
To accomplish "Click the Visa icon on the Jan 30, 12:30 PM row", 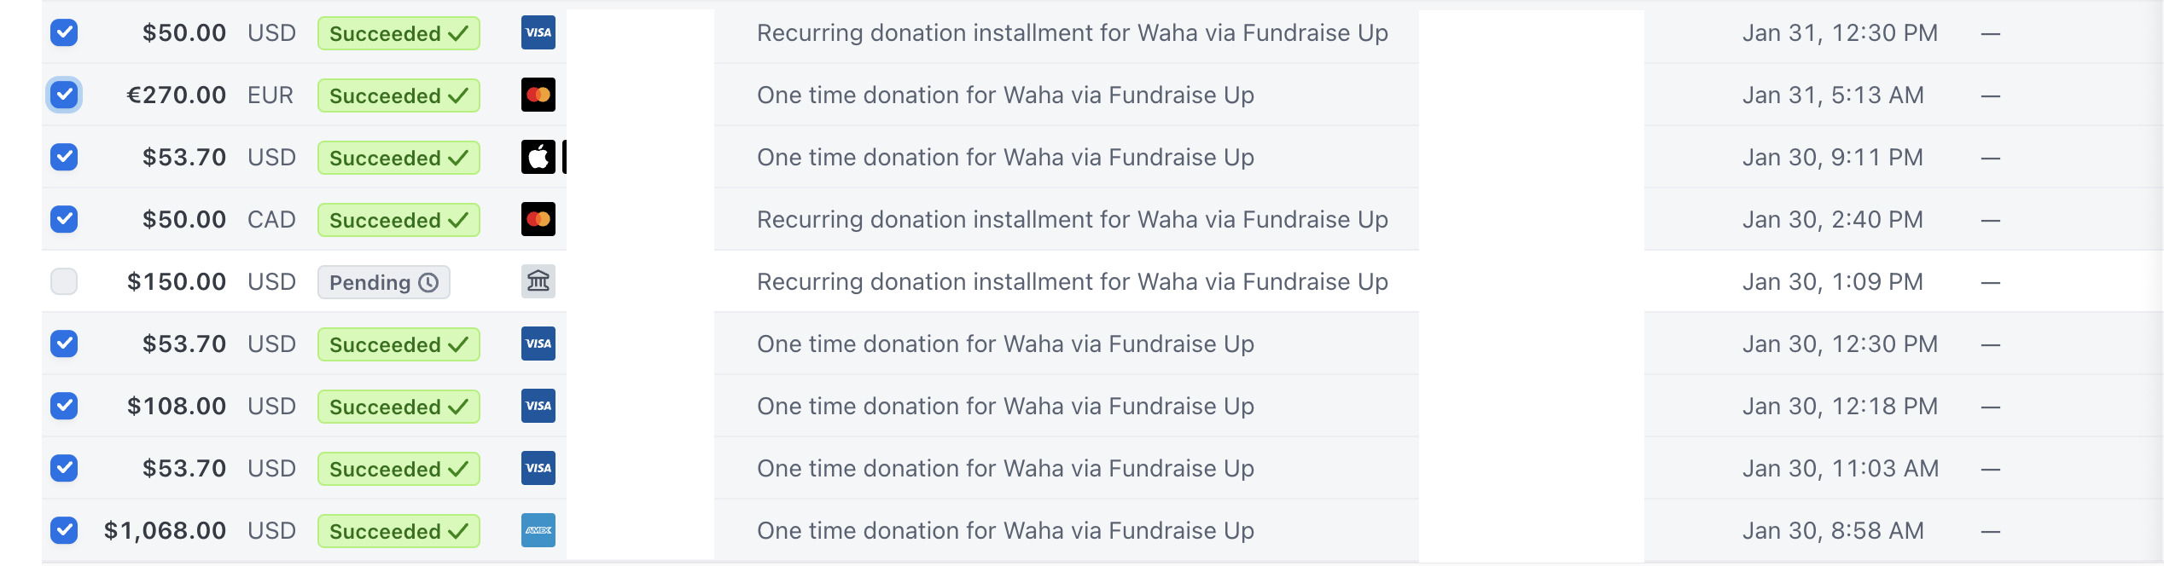I will [x=538, y=344].
